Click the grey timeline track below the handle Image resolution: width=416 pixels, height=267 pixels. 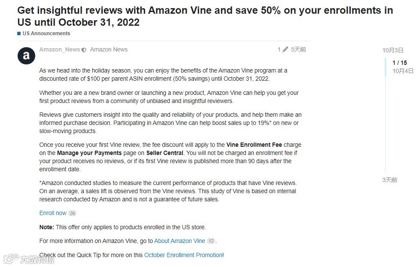point(385,129)
